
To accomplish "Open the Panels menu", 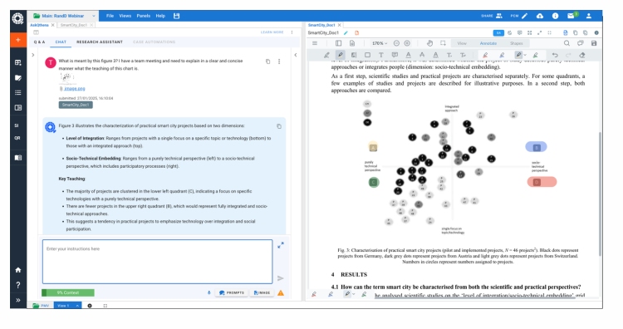I will point(144,16).
